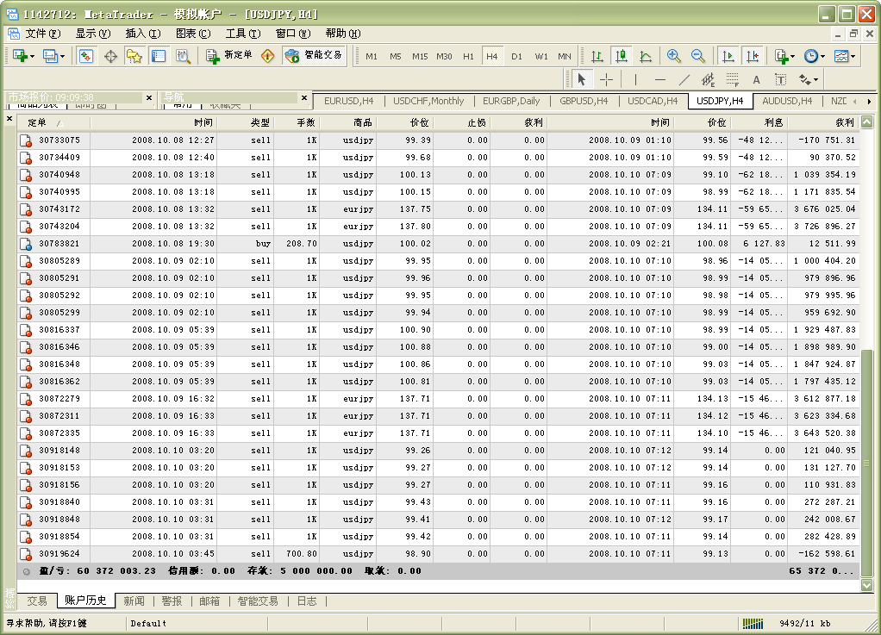The image size is (881, 635).
Task: Open the 图表 (Charts) menu
Action: [x=192, y=34]
